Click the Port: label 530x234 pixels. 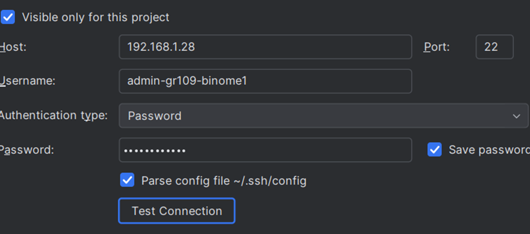click(437, 47)
